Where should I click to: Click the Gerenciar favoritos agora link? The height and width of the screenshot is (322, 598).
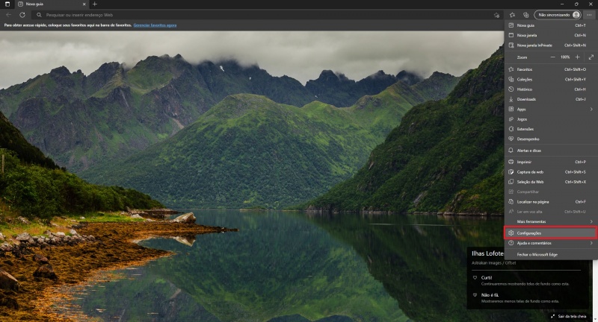pos(155,25)
